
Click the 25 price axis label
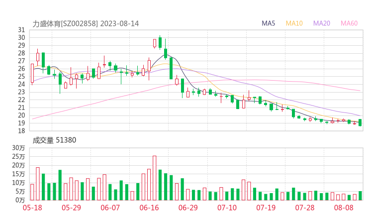click(21, 76)
